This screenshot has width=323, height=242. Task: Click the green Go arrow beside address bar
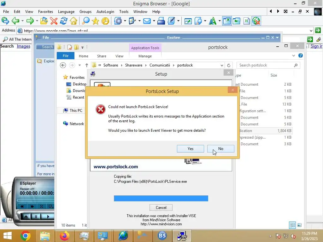click(318, 31)
